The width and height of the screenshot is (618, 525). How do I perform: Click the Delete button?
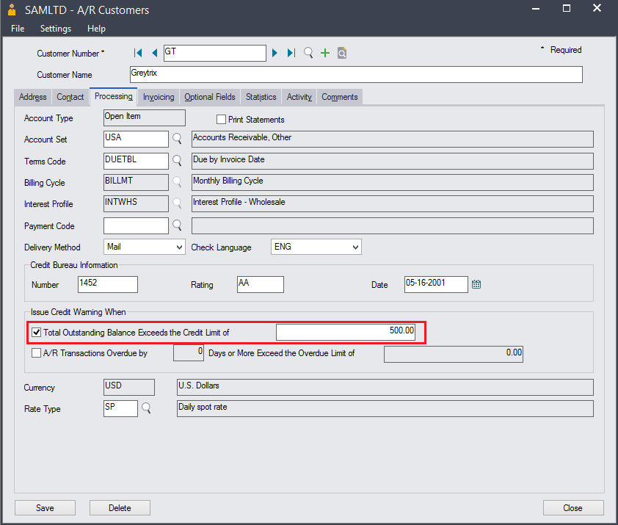tap(120, 507)
